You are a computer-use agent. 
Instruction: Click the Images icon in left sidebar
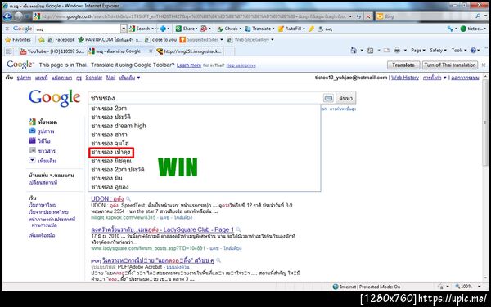click(32, 131)
